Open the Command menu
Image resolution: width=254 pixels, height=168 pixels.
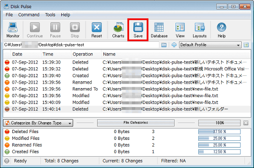pos(29,15)
